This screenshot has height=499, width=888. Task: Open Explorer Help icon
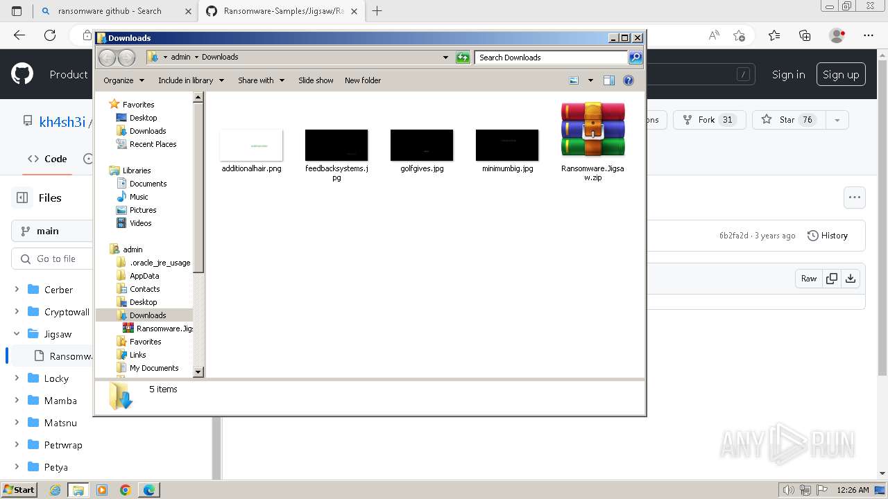click(629, 80)
